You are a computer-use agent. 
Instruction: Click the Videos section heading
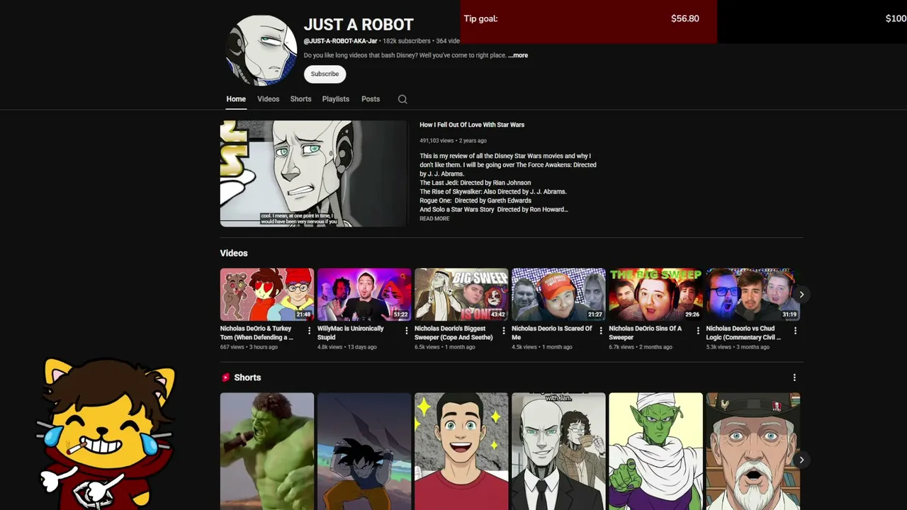coord(234,253)
